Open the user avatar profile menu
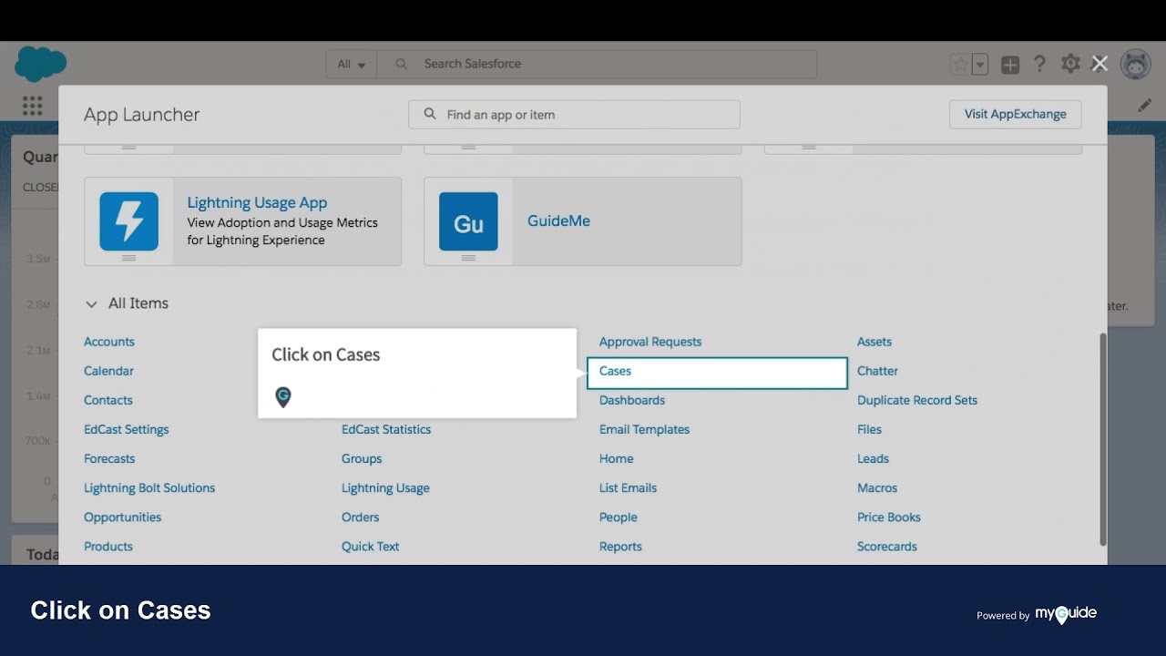This screenshot has height=656, width=1166. pos(1135,64)
